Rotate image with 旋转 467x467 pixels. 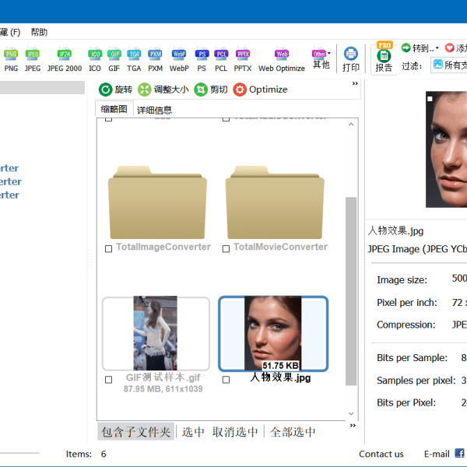[115, 90]
